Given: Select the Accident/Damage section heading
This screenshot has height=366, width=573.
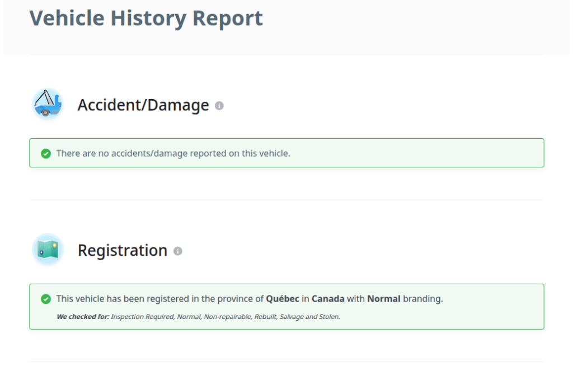Looking at the screenshot, I should (143, 105).
